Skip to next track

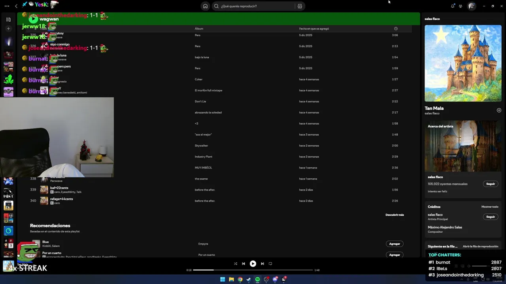pos(262,263)
